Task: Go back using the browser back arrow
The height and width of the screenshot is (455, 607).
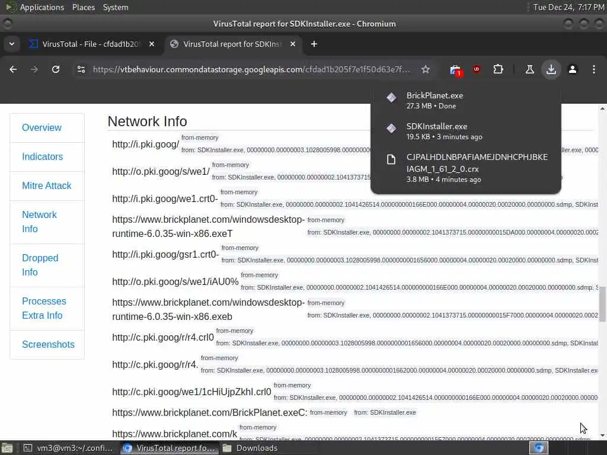Action: [13, 69]
